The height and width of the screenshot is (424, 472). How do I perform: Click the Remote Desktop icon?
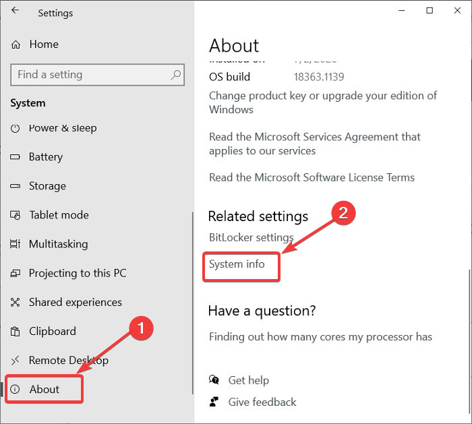pos(15,360)
